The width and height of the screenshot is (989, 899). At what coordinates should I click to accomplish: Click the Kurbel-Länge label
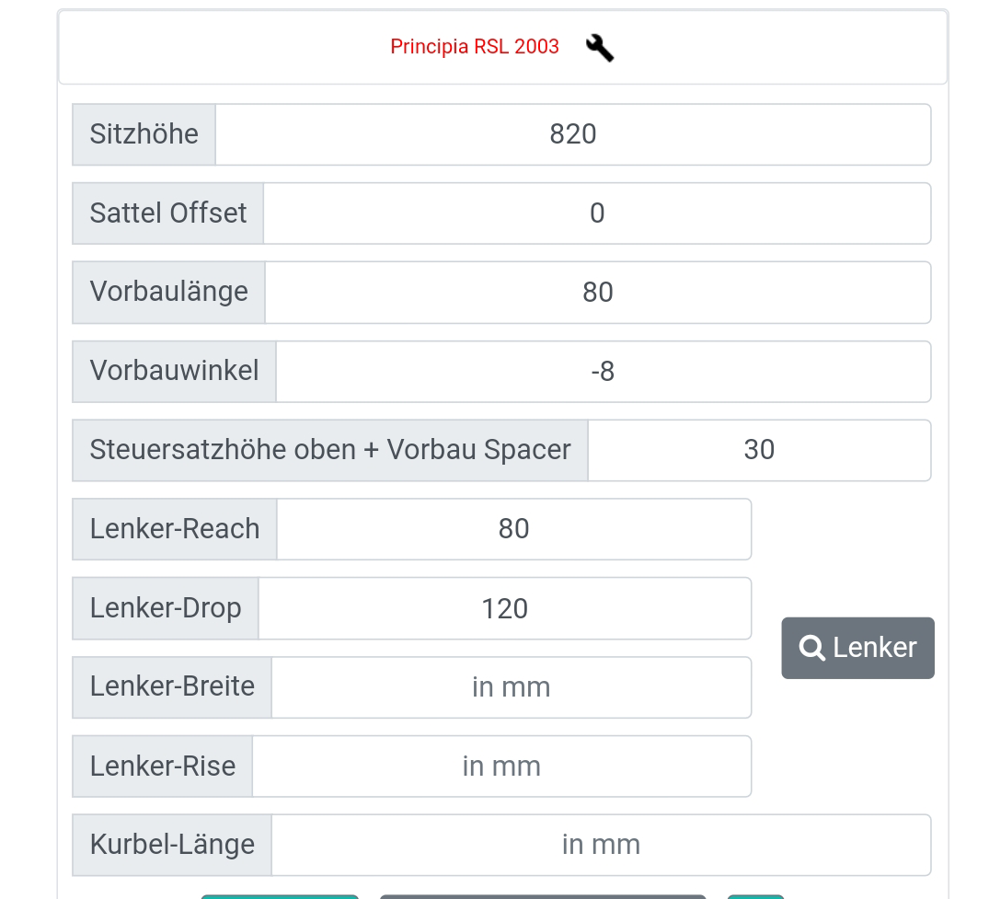click(x=172, y=845)
